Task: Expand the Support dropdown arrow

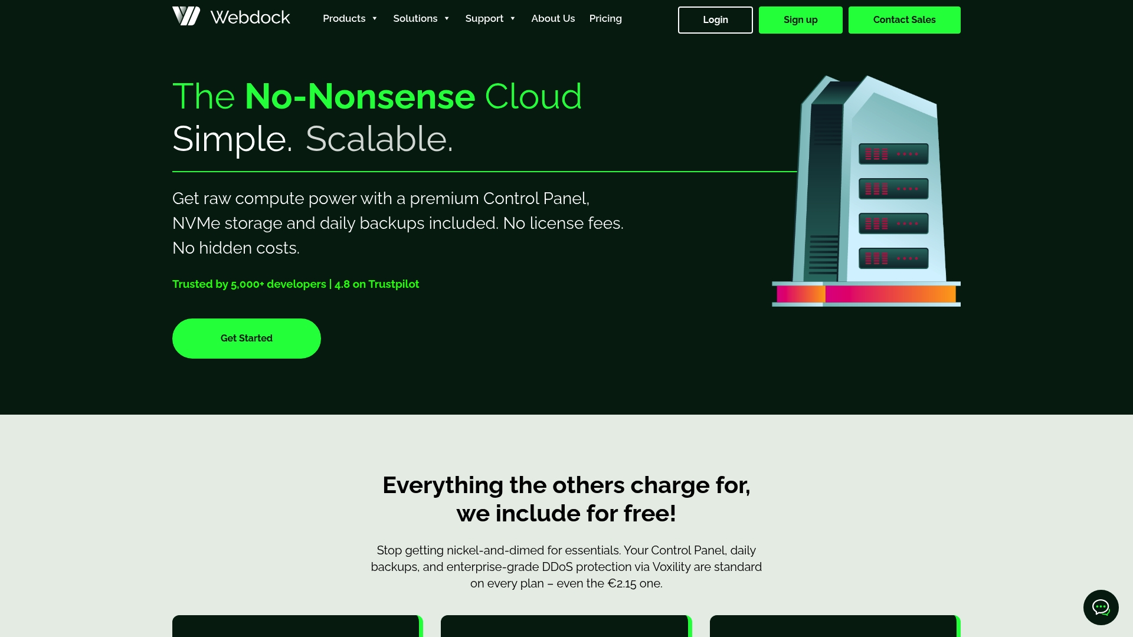Action: (x=512, y=19)
